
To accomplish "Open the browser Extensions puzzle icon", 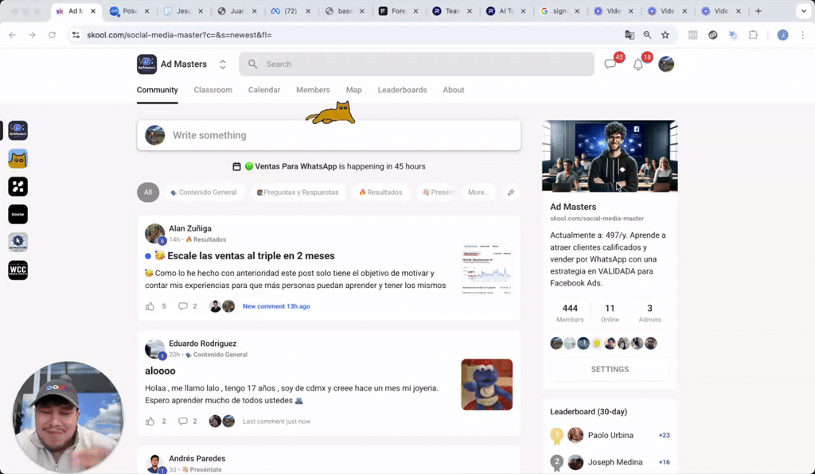I will (753, 35).
